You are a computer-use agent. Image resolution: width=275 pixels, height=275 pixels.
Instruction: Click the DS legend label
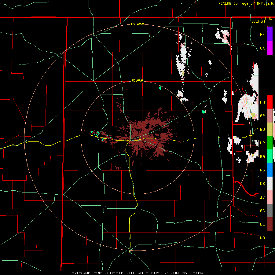[262, 184]
